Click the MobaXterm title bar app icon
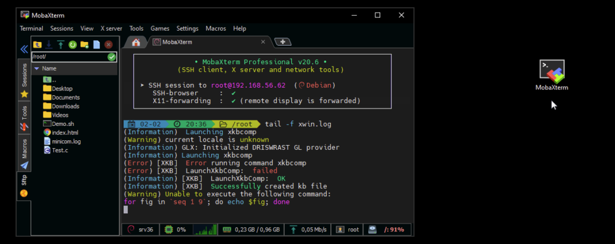615x244 pixels. pyautogui.click(x=25, y=15)
